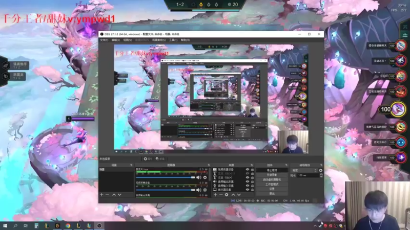Move the source down with the arrow icon
Viewport: 410px width, 230px height.
[x=239, y=195]
